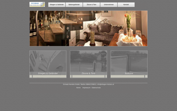The width and height of the screenshot is (177, 111).
Task: Open the Kontakt page
Action: tap(126, 5)
